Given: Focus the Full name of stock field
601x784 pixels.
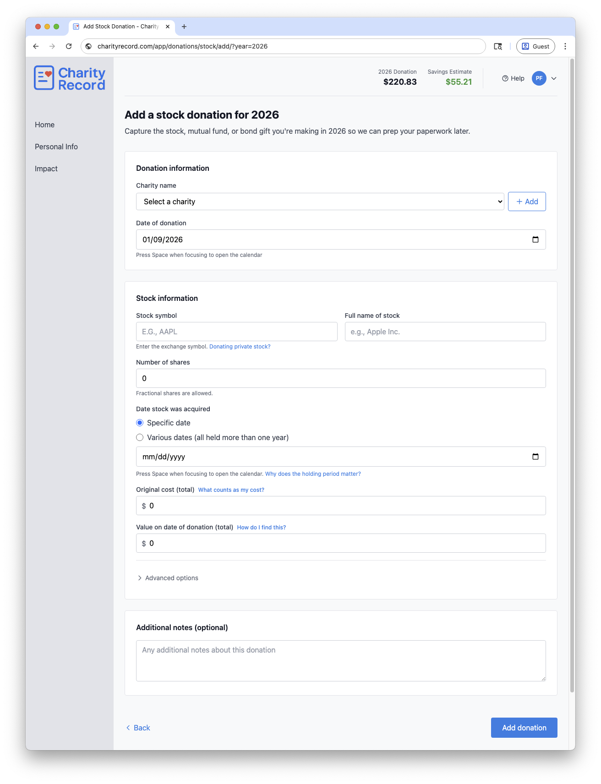Looking at the screenshot, I should point(445,332).
